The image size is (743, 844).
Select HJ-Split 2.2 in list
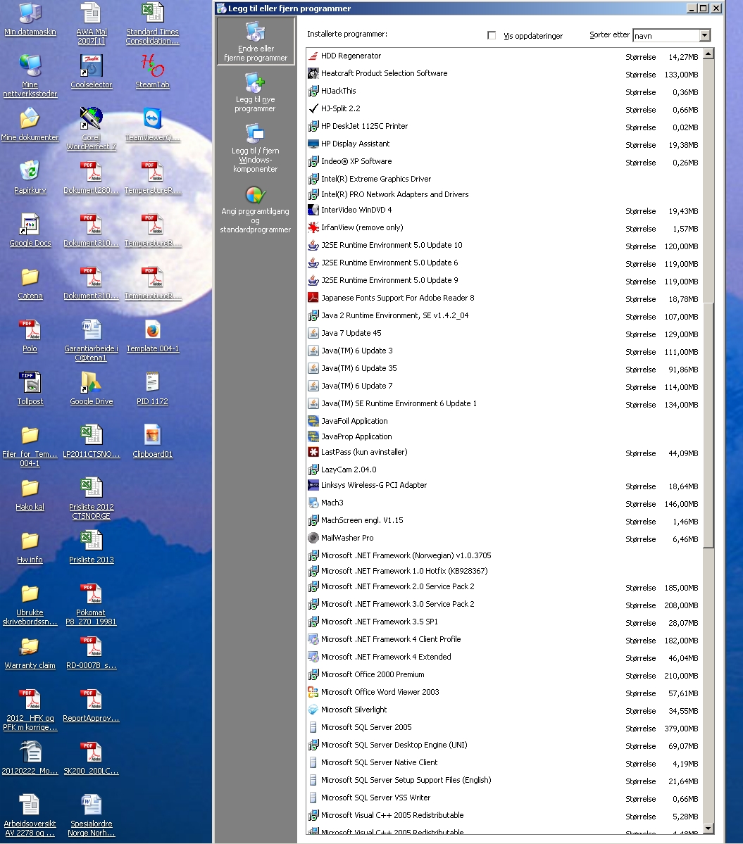pos(504,108)
